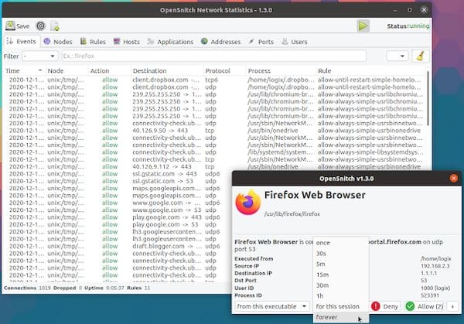Screen dimensions: 464x324
Task: Open the Rules tab
Action: [93, 42]
